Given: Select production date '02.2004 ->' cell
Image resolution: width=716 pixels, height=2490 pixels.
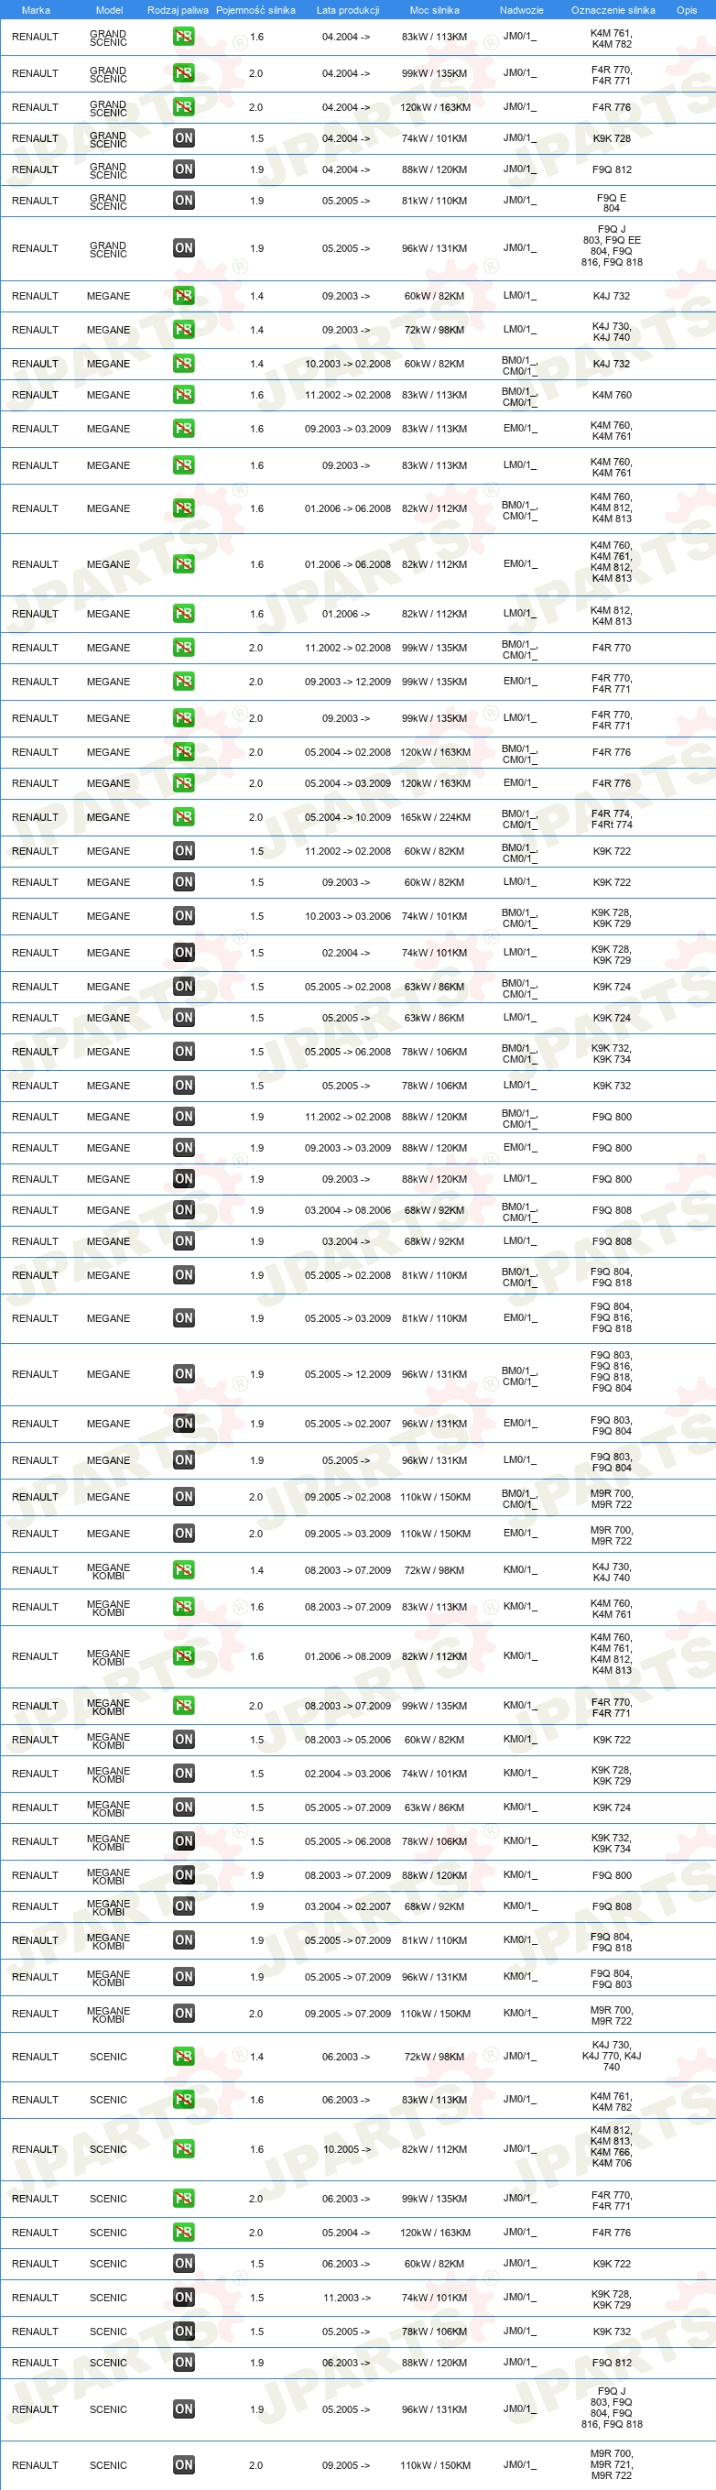Looking at the screenshot, I should [346, 953].
